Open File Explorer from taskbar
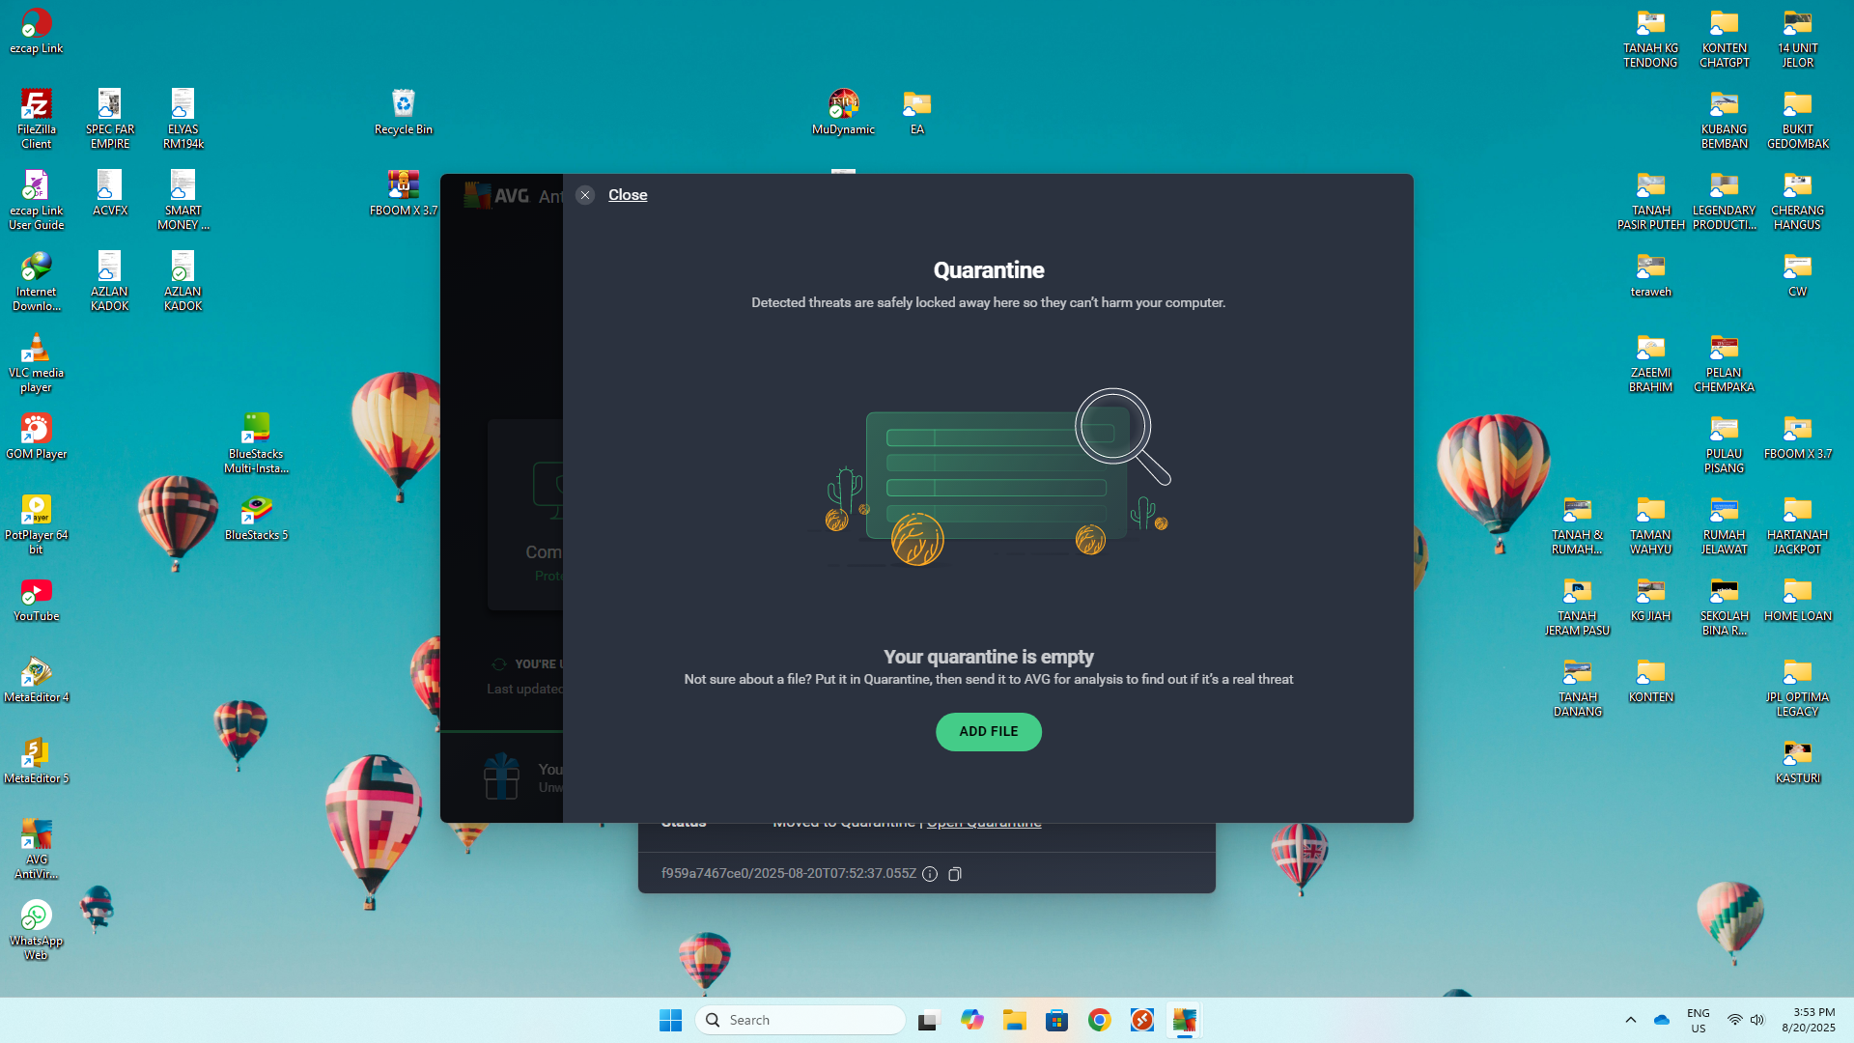1854x1043 pixels. coord(1014,1020)
